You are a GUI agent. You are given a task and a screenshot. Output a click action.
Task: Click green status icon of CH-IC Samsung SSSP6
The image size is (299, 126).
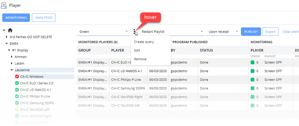click(17, 103)
